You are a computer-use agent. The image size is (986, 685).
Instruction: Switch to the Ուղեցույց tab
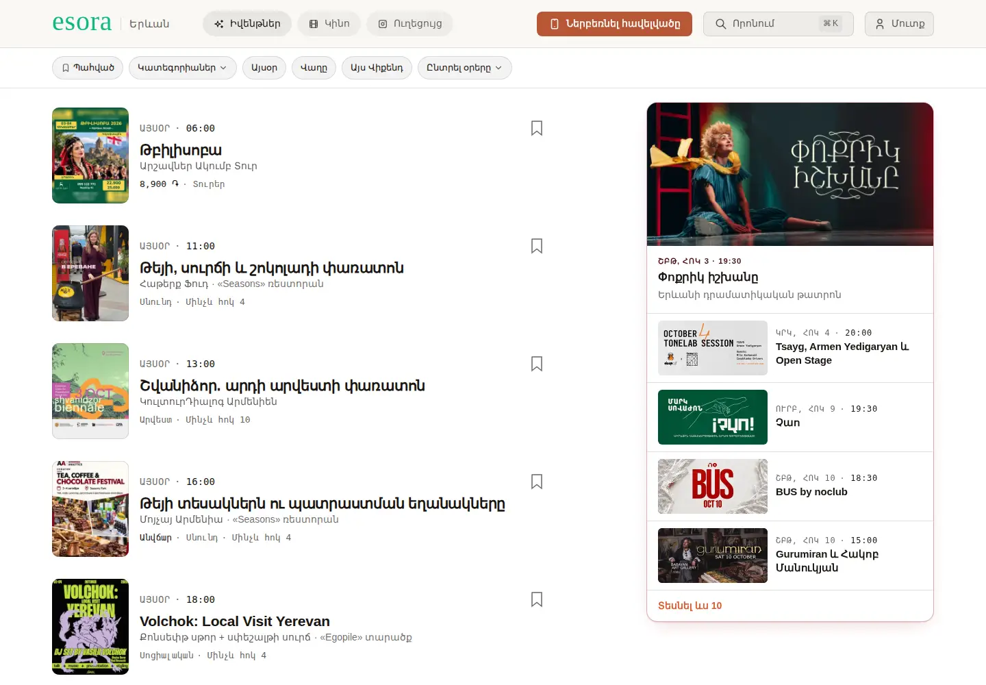410,23
